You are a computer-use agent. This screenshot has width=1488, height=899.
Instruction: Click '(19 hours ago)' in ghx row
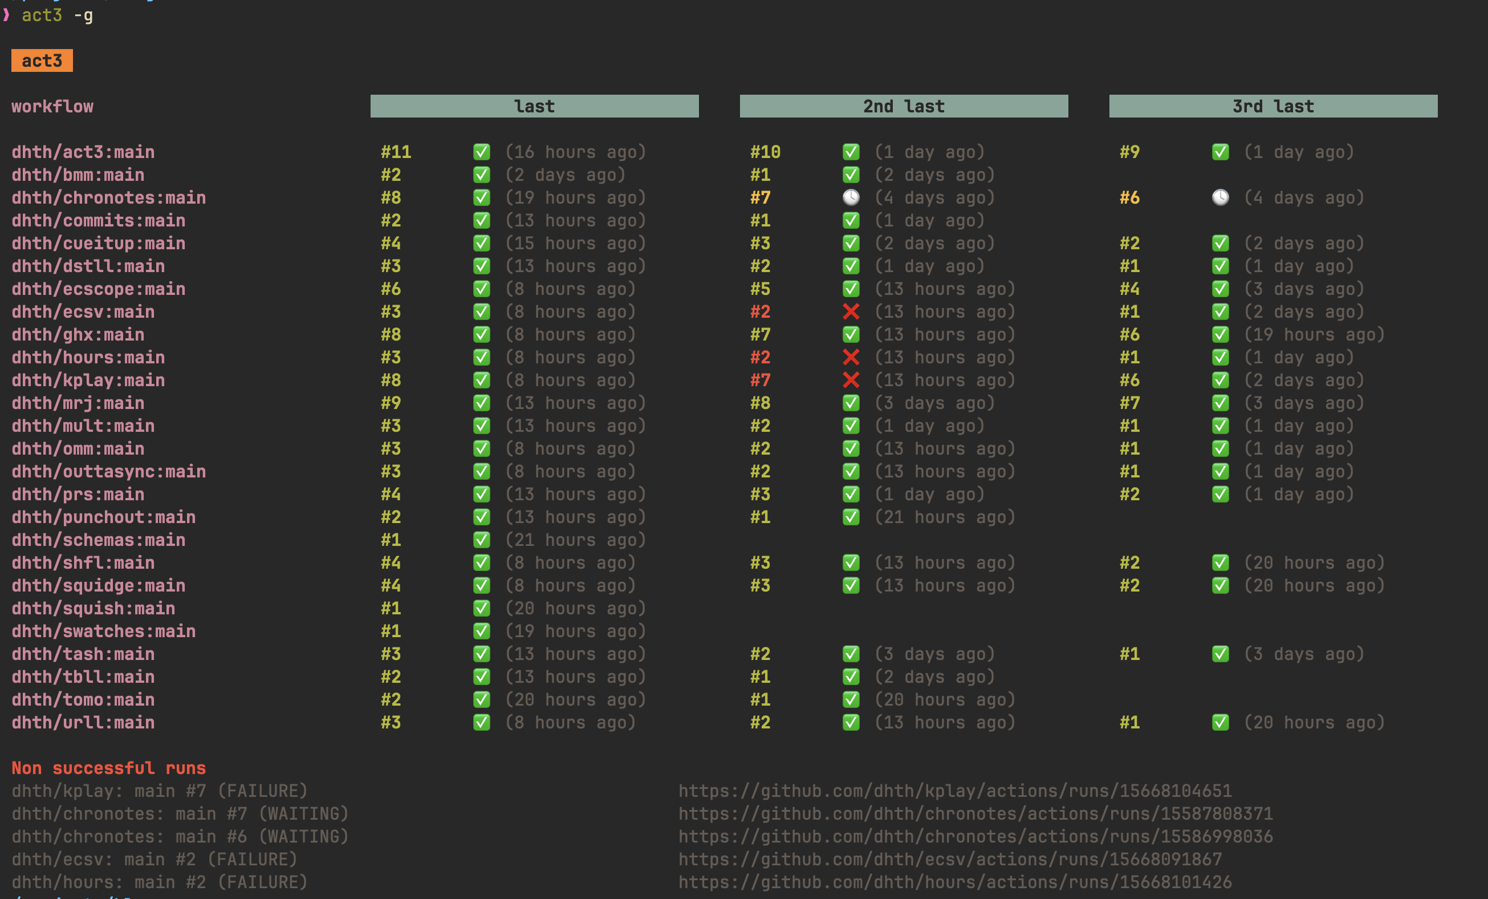(x=1314, y=335)
